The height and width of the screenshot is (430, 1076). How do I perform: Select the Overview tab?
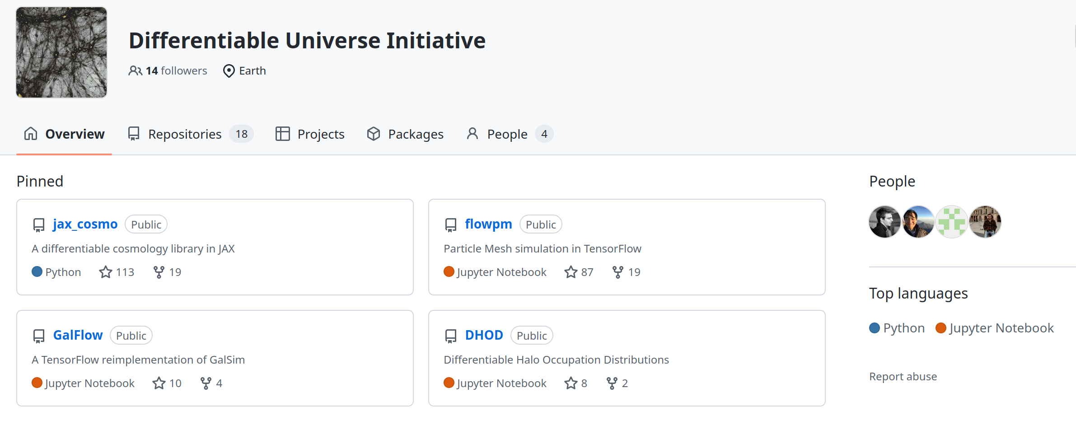coord(64,134)
